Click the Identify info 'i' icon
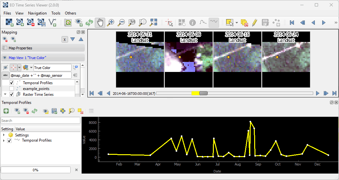This screenshot has width=339, height=180. pos(193,22)
